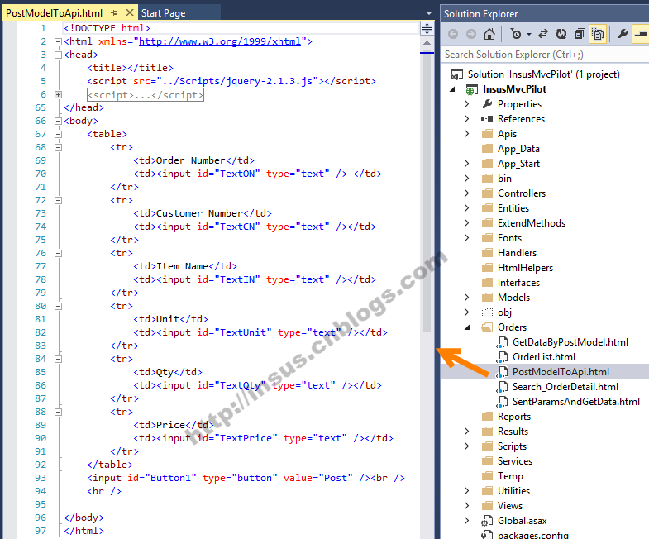Select the Fonts folder icon
This screenshot has width=649, height=539.
point(488,238)
